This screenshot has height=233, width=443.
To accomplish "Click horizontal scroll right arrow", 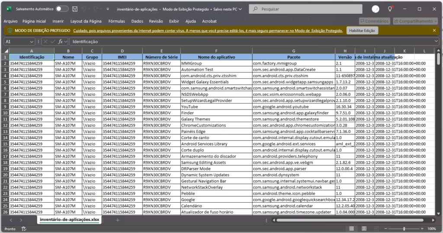I will click(x=433, y=220).
